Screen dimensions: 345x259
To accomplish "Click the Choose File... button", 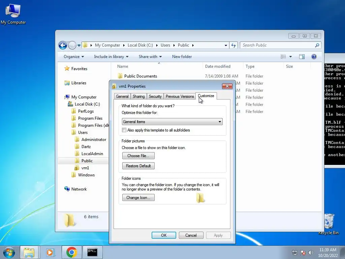I will pos(138,156).
